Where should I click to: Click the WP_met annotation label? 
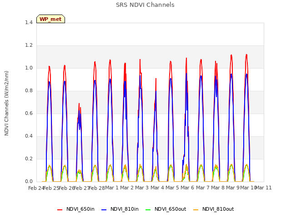[50, 19]
